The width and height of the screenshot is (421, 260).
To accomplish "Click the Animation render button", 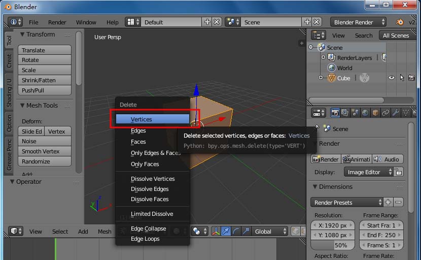I will pyautogui.click(x=357, y=159).
